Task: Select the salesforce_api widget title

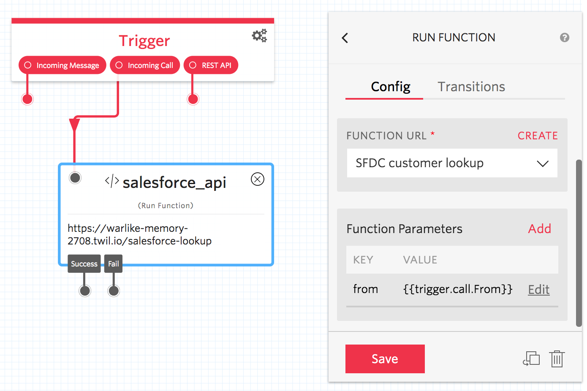Action: [x=174, y=182]
